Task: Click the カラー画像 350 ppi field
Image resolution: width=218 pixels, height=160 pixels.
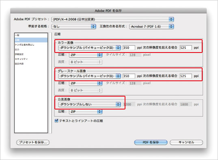Action: pyautogui.click(x=129, y=48)
